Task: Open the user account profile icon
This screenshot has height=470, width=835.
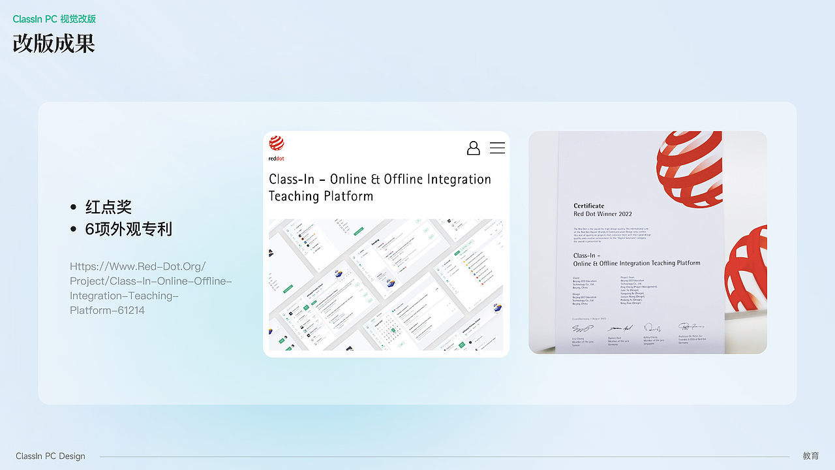Action: (x=474, y=148)
